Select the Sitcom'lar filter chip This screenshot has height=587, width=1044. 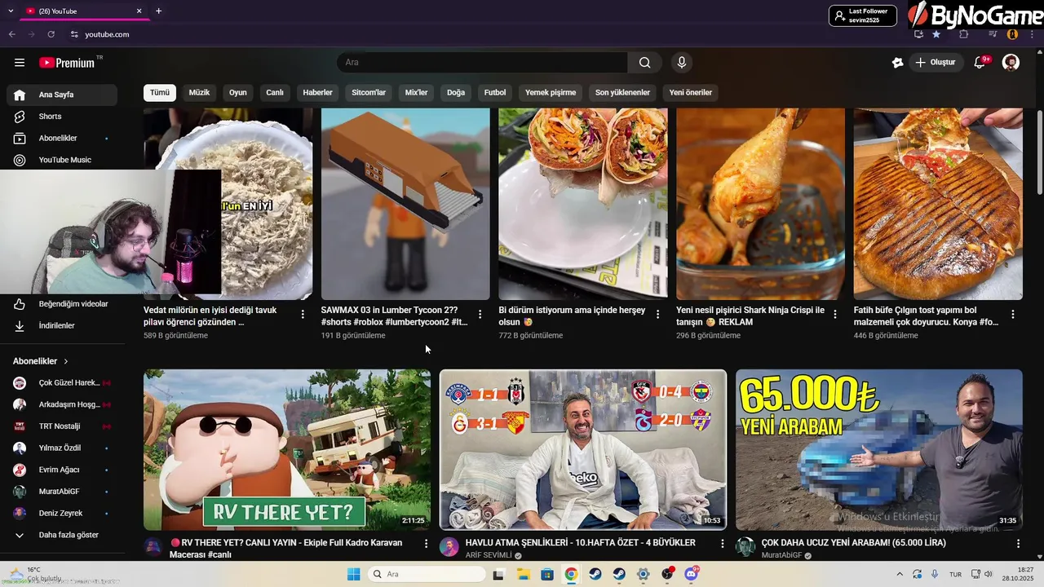[x=369, y=93]
